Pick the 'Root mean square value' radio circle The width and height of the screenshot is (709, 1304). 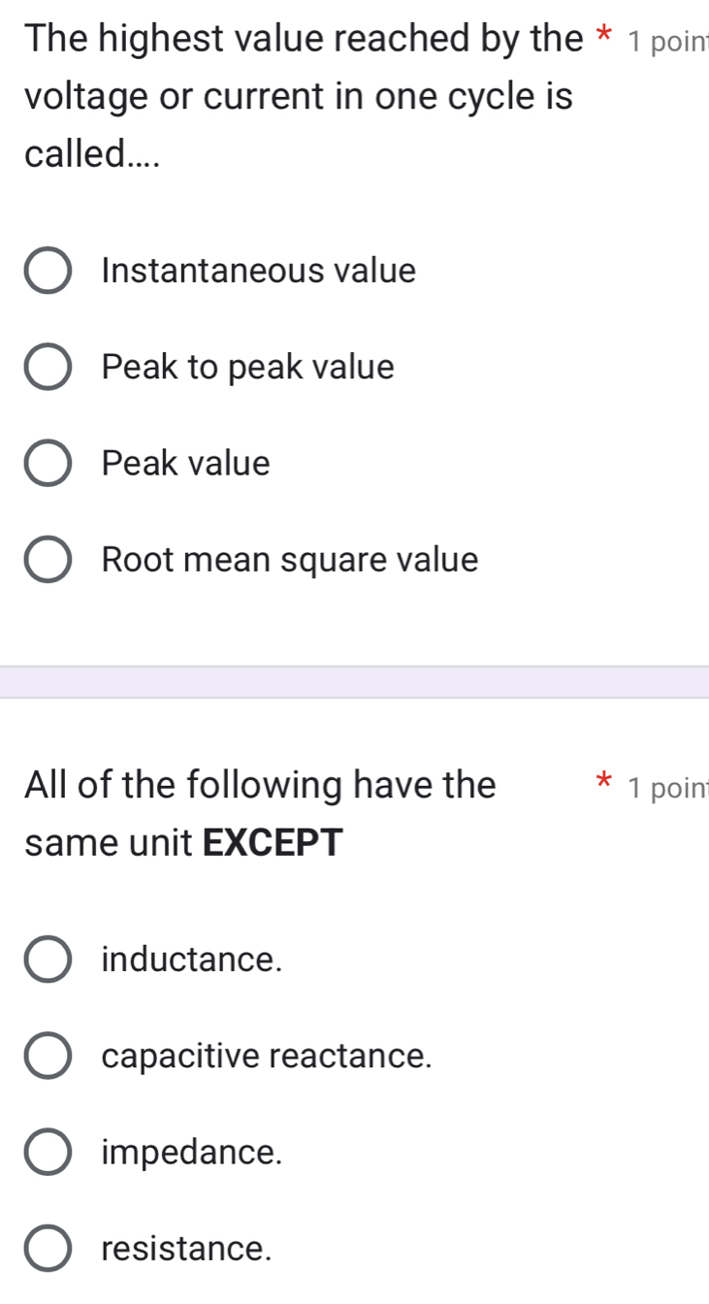point(48,561)
